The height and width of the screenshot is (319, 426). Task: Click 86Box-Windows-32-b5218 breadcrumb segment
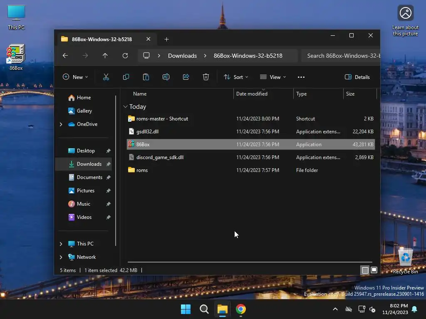[x=248, y=56]
